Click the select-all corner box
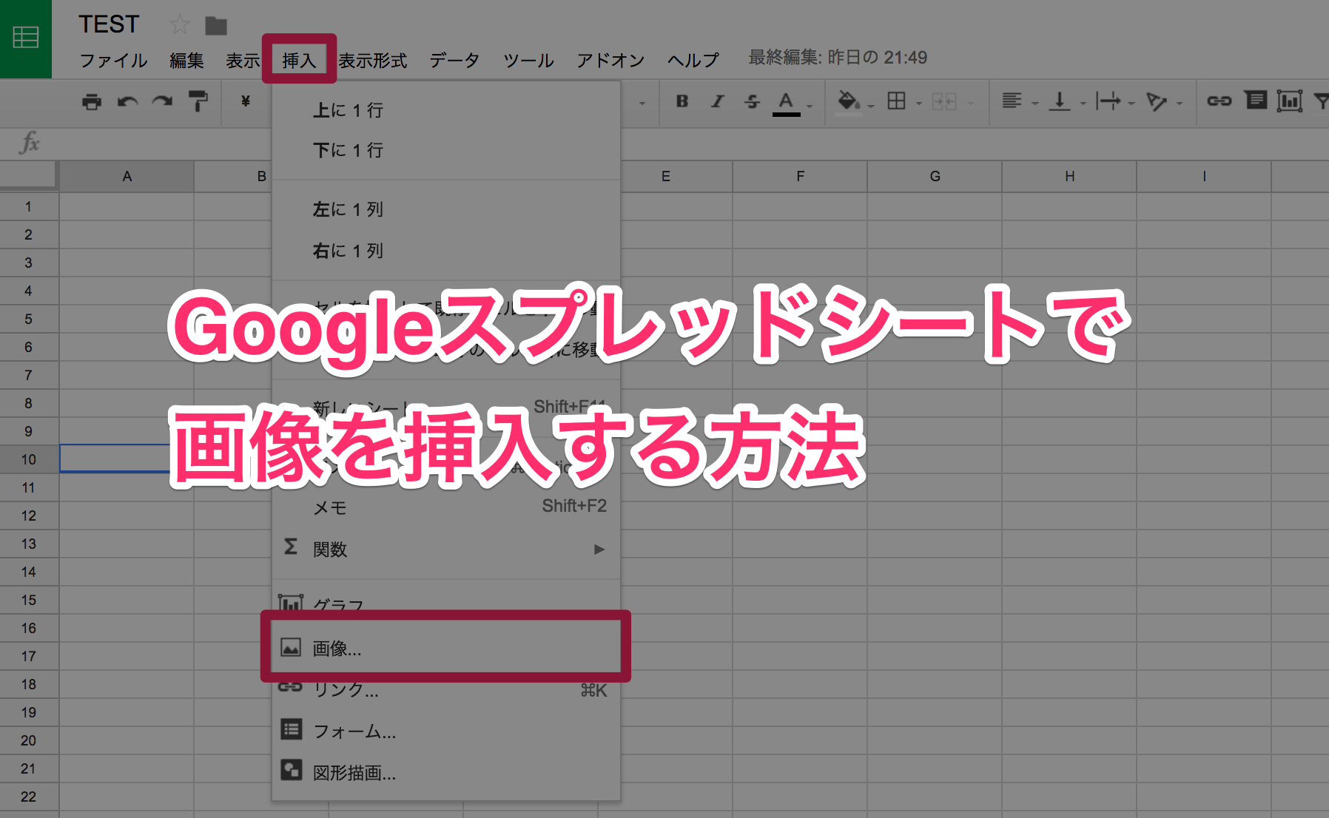 (28, 176)
